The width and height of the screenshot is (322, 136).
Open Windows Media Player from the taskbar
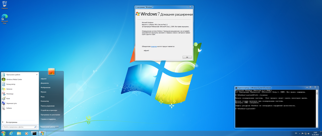(x=26, y=133)
